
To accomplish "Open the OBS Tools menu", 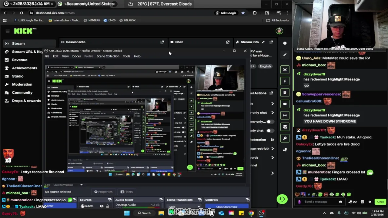I will (126, 56).
